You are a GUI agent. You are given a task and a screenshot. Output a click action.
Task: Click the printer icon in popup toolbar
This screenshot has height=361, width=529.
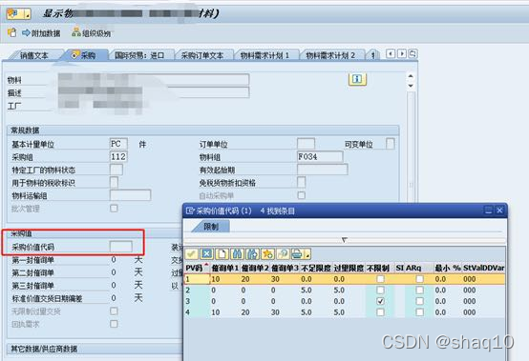(x=297, y=253)
